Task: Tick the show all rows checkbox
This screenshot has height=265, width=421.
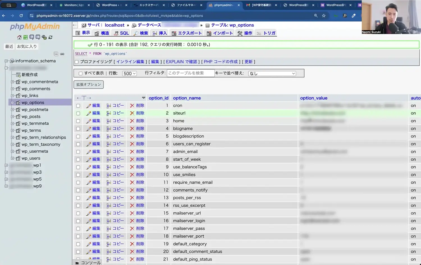Action: pos(81,74)
